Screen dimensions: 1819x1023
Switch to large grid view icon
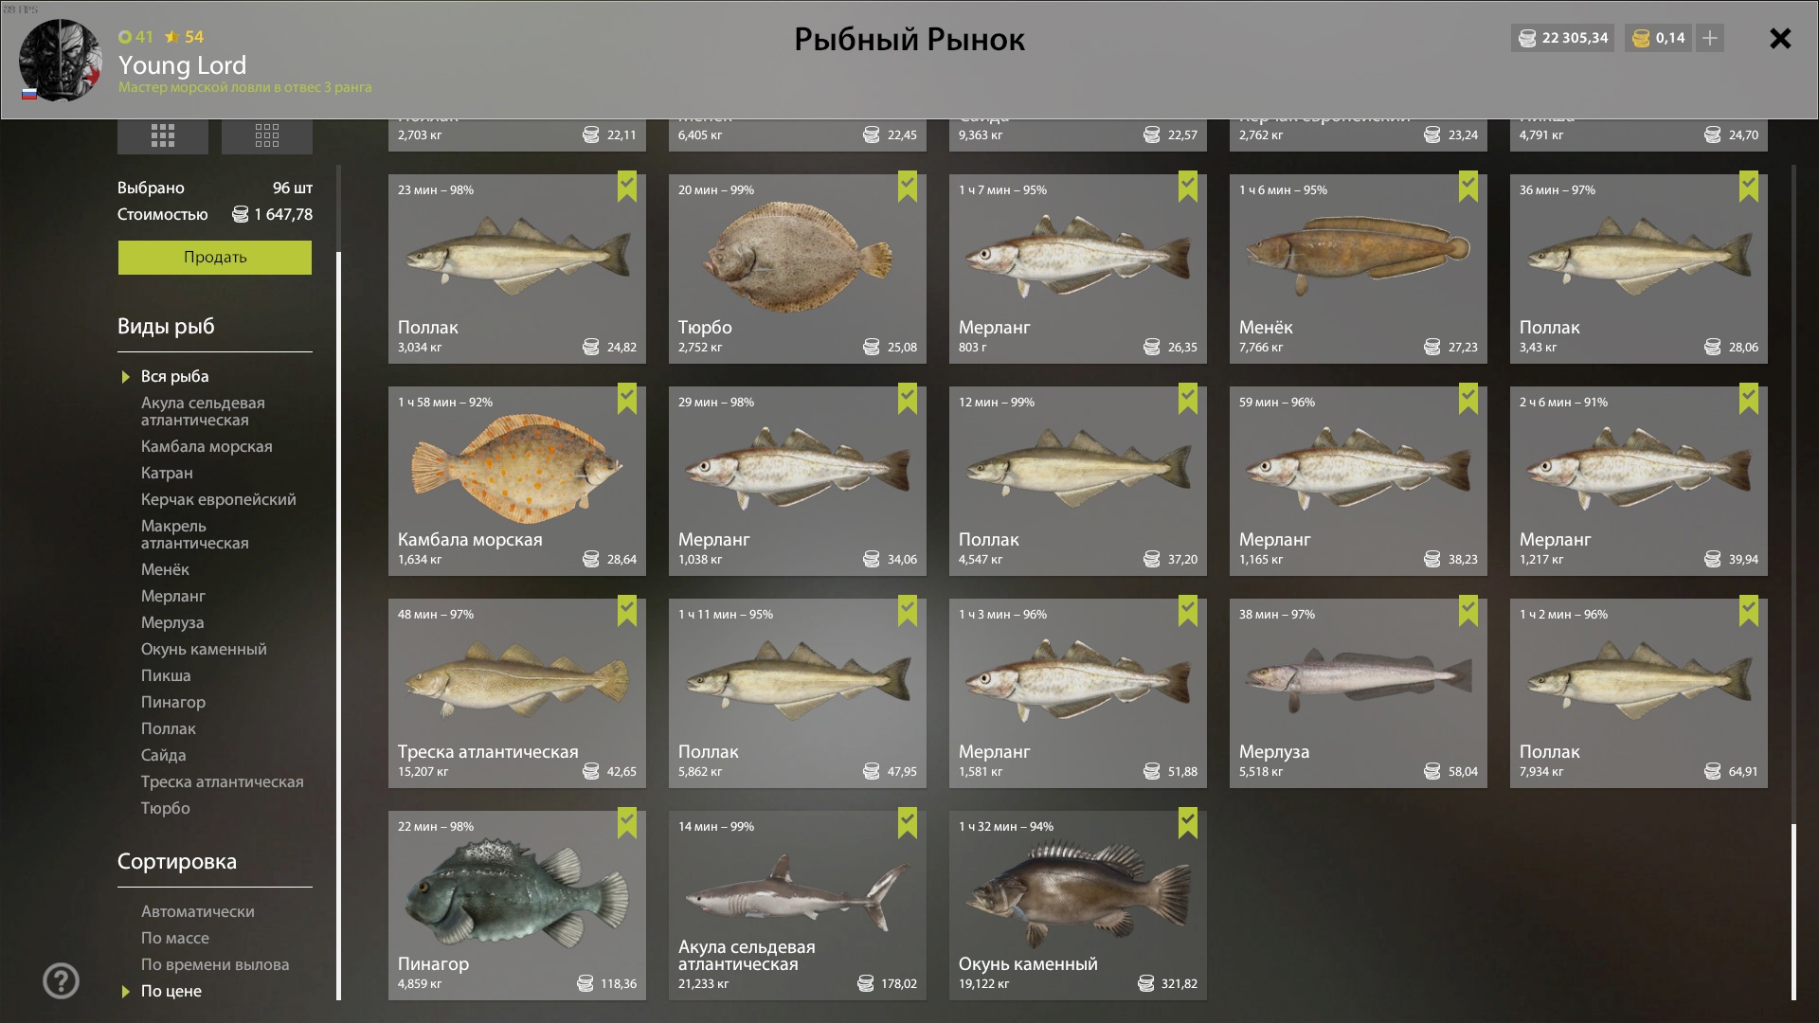pos(163,136)
